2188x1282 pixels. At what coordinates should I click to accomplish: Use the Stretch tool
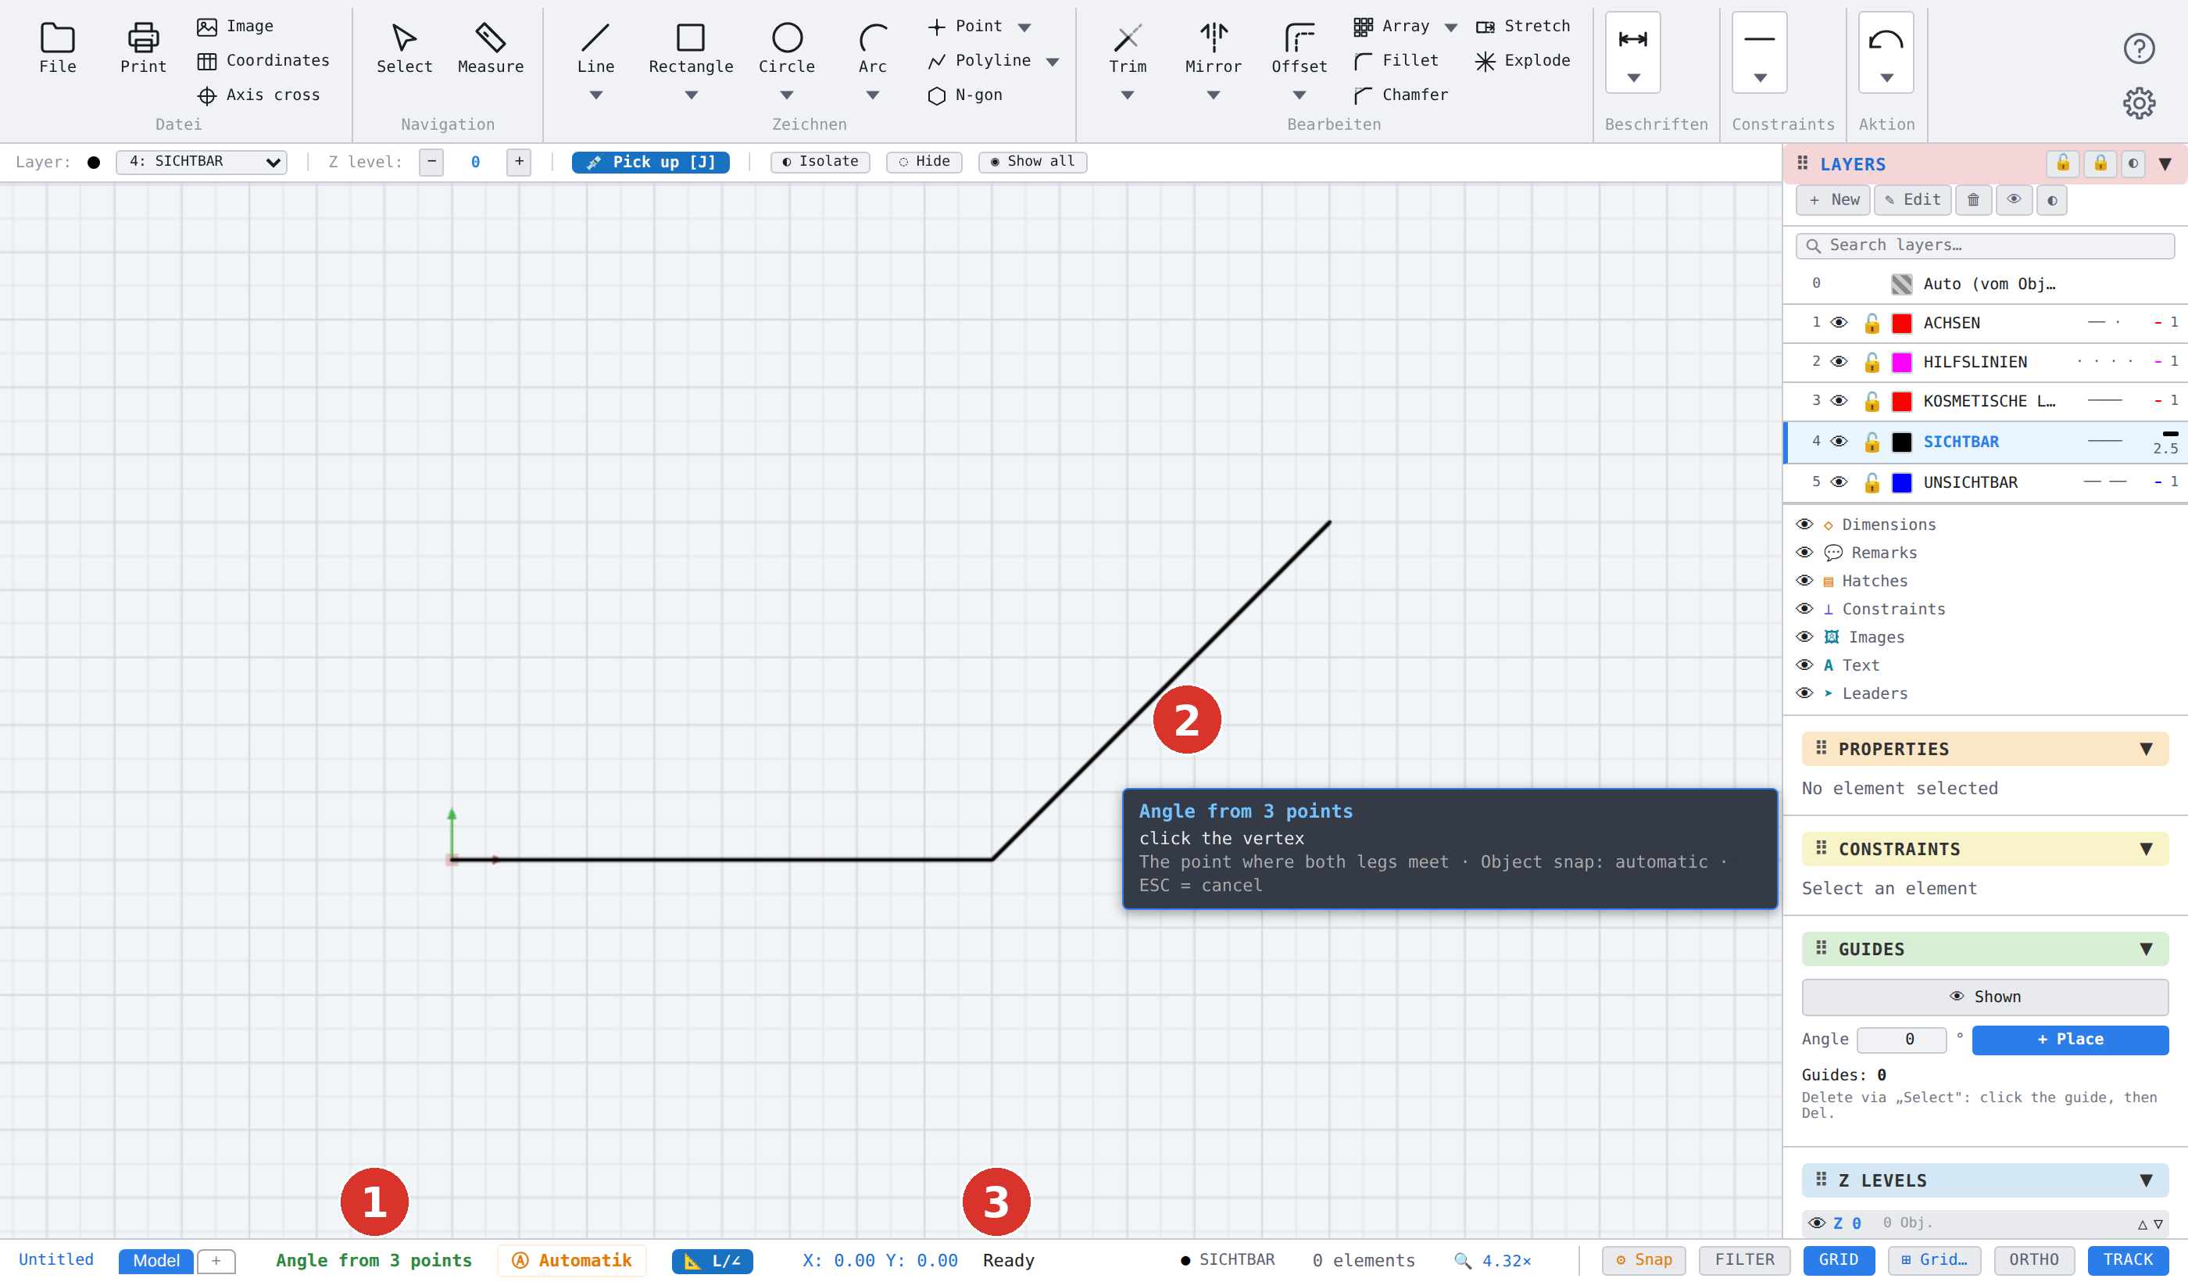1523,26
